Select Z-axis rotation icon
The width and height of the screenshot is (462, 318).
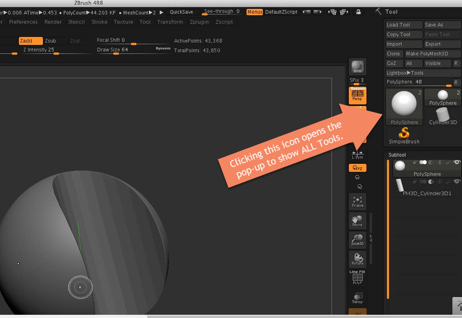point(359,187)
